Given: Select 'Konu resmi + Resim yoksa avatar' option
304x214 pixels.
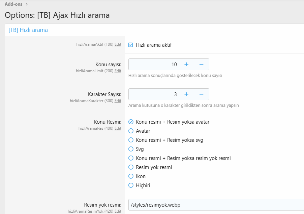Looking at the screenshot, I should pyautogui.click(x=131, y=122).
